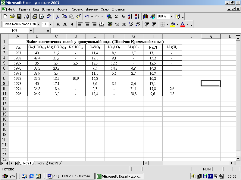The width and height of the screenshot is (241, 180).
Task: Open the font size dropdown arrow
Action: (50, 24)
